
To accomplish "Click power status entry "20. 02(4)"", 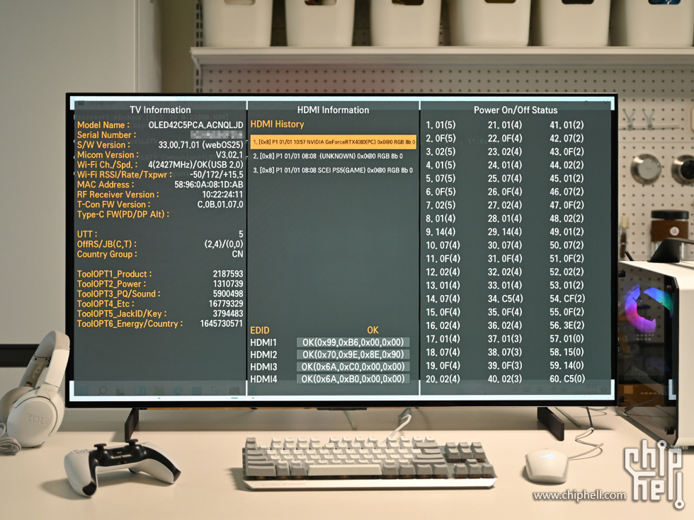I will 443,379.
